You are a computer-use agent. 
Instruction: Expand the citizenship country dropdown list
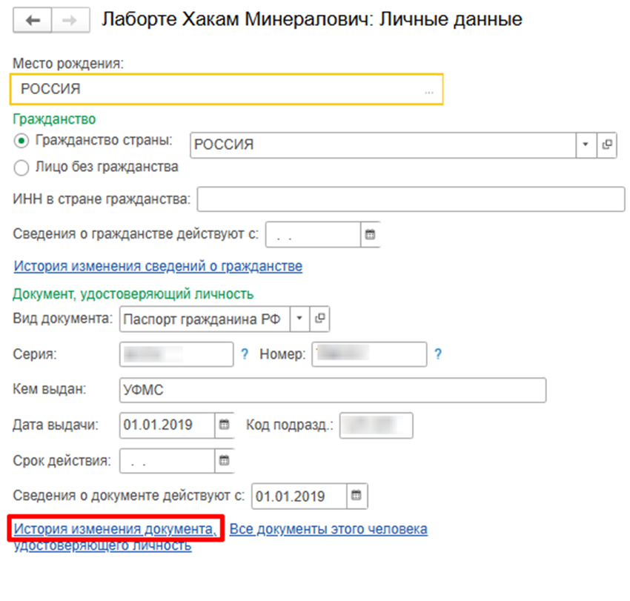586,145
